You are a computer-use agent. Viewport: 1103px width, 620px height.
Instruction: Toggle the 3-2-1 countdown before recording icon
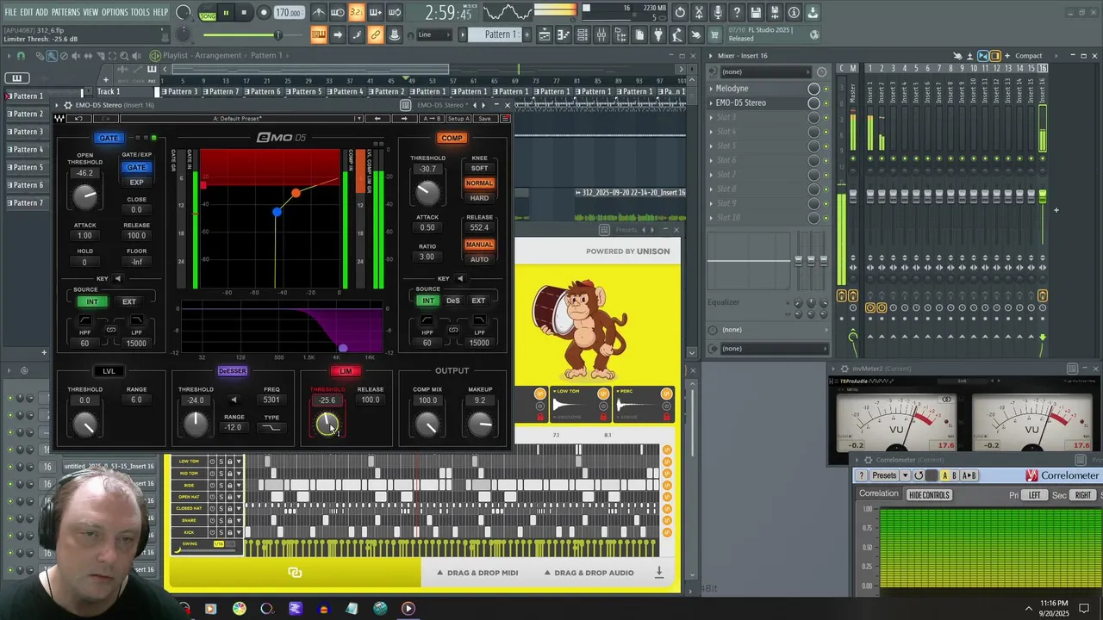pos(356,13)
